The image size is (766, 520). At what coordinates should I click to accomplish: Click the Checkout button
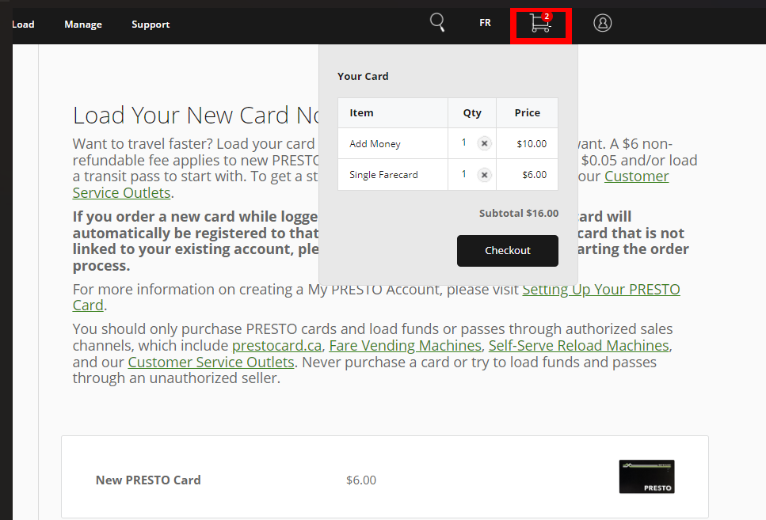pyautogui.click(x=508, y=250)
